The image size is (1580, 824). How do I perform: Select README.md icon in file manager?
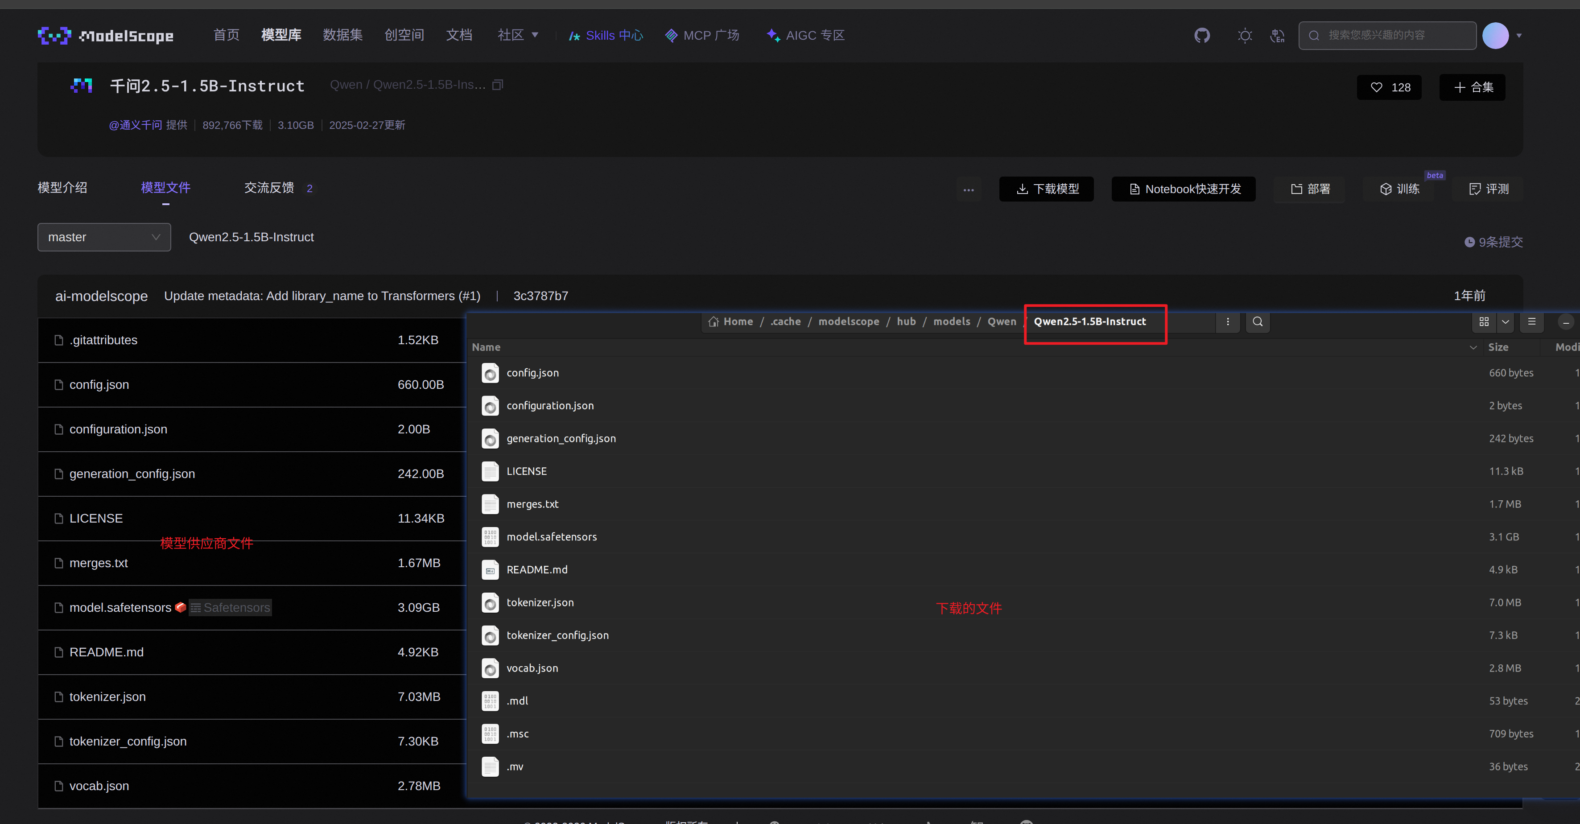pos(490,569)
